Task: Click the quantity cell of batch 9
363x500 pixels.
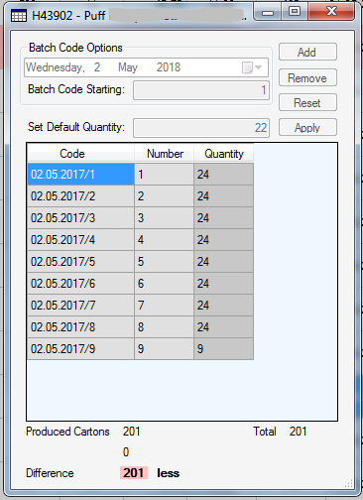Action: 224,348
